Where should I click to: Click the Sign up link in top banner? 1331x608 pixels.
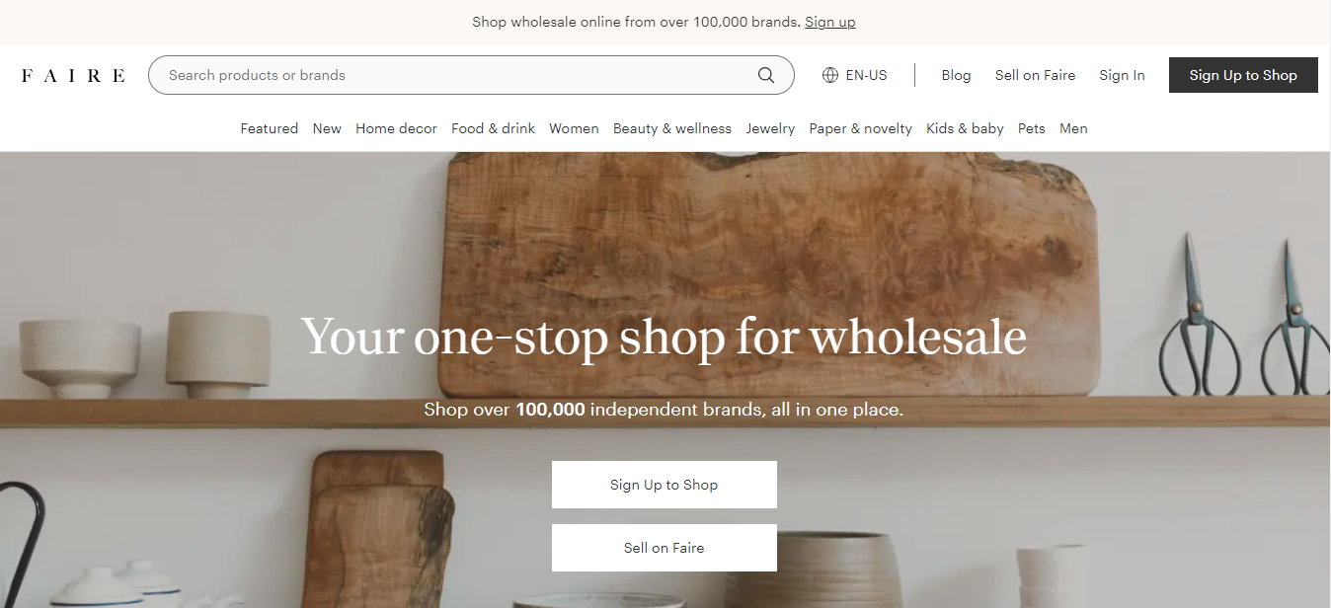tap(830, 22)
